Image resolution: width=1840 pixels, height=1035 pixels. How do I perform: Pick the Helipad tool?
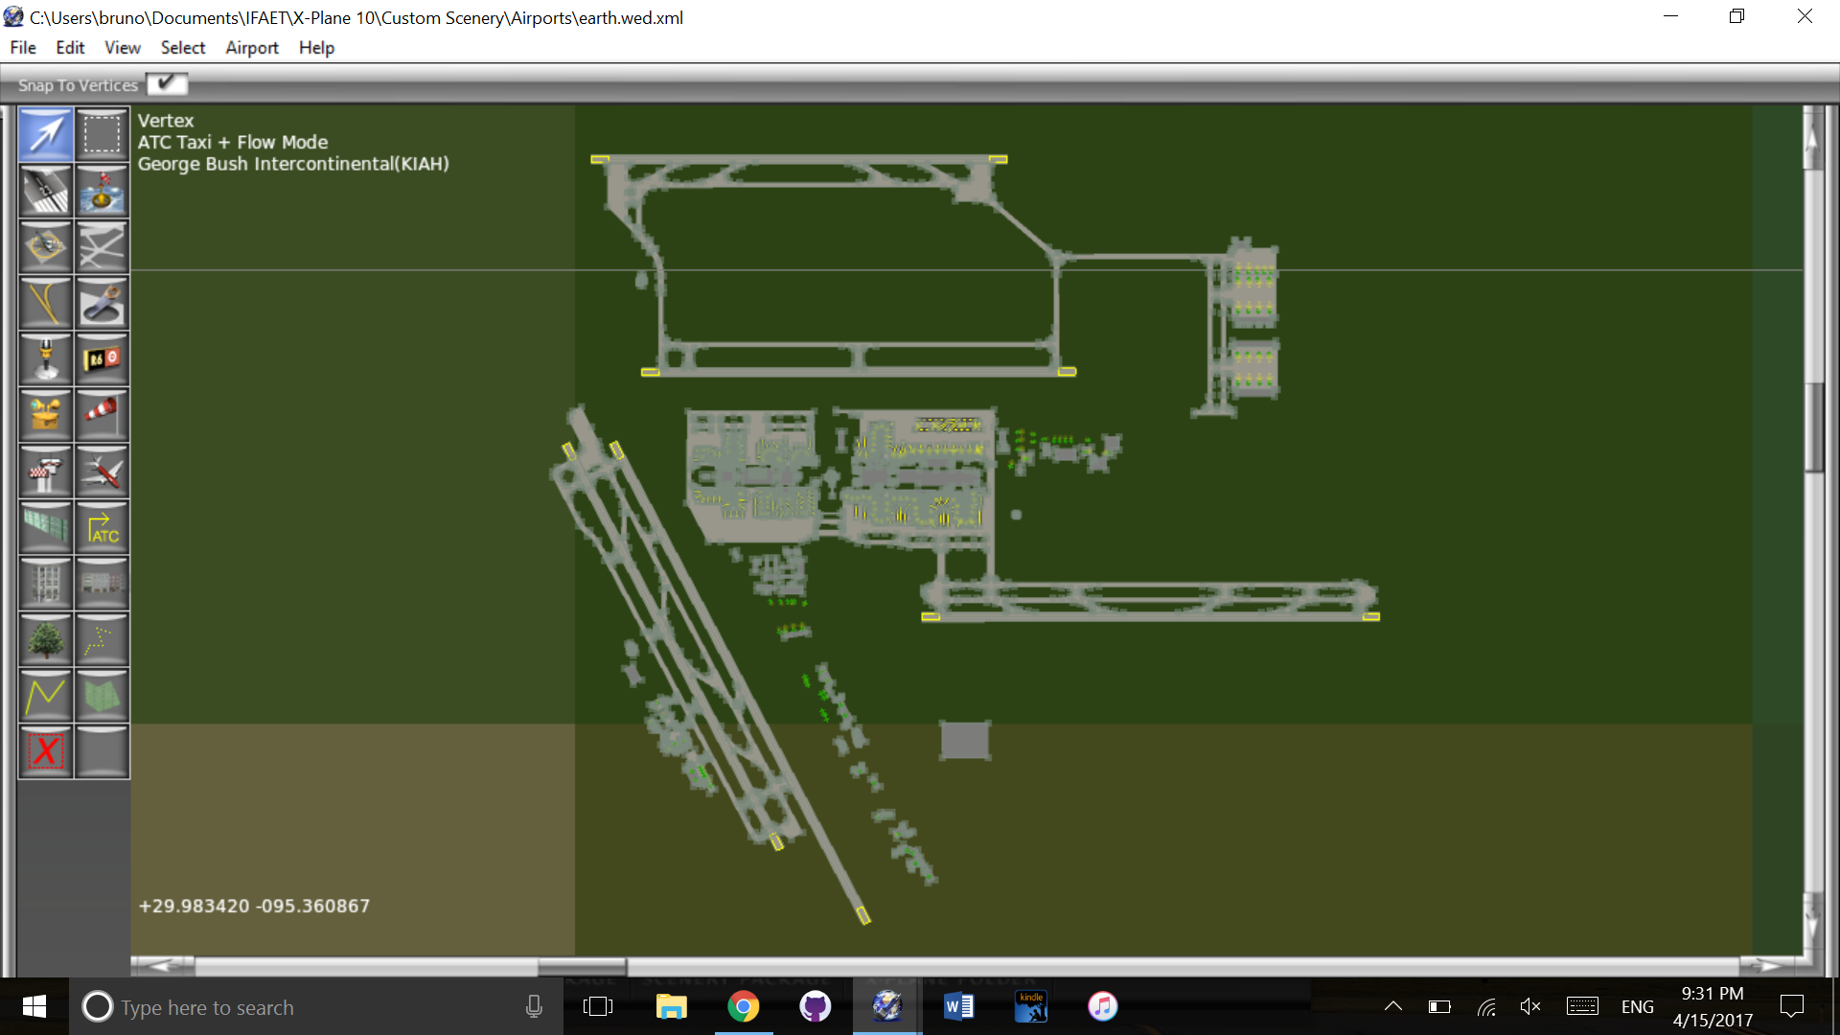click(45, 247)
